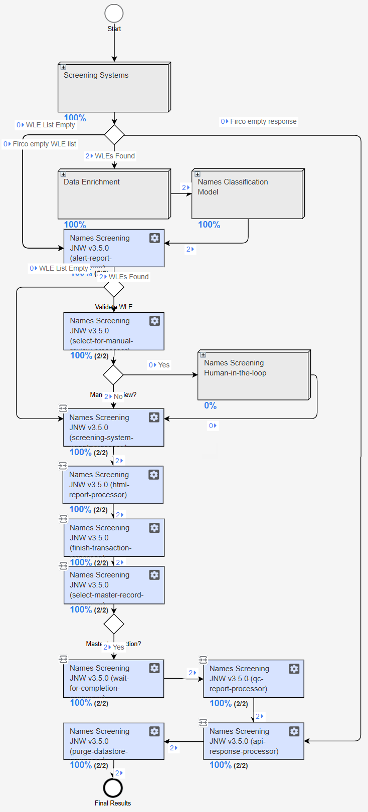This screenshot has width=368, height=812.
Task: Click 100% progress under Data Enrichment
Action: click(75, 225)
